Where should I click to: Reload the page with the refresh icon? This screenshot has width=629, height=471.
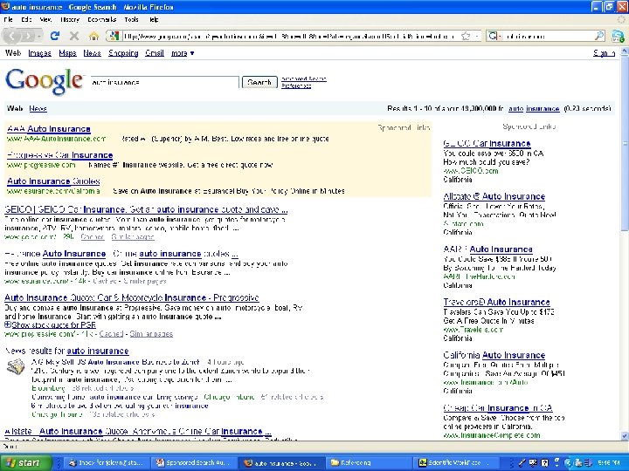55,36
